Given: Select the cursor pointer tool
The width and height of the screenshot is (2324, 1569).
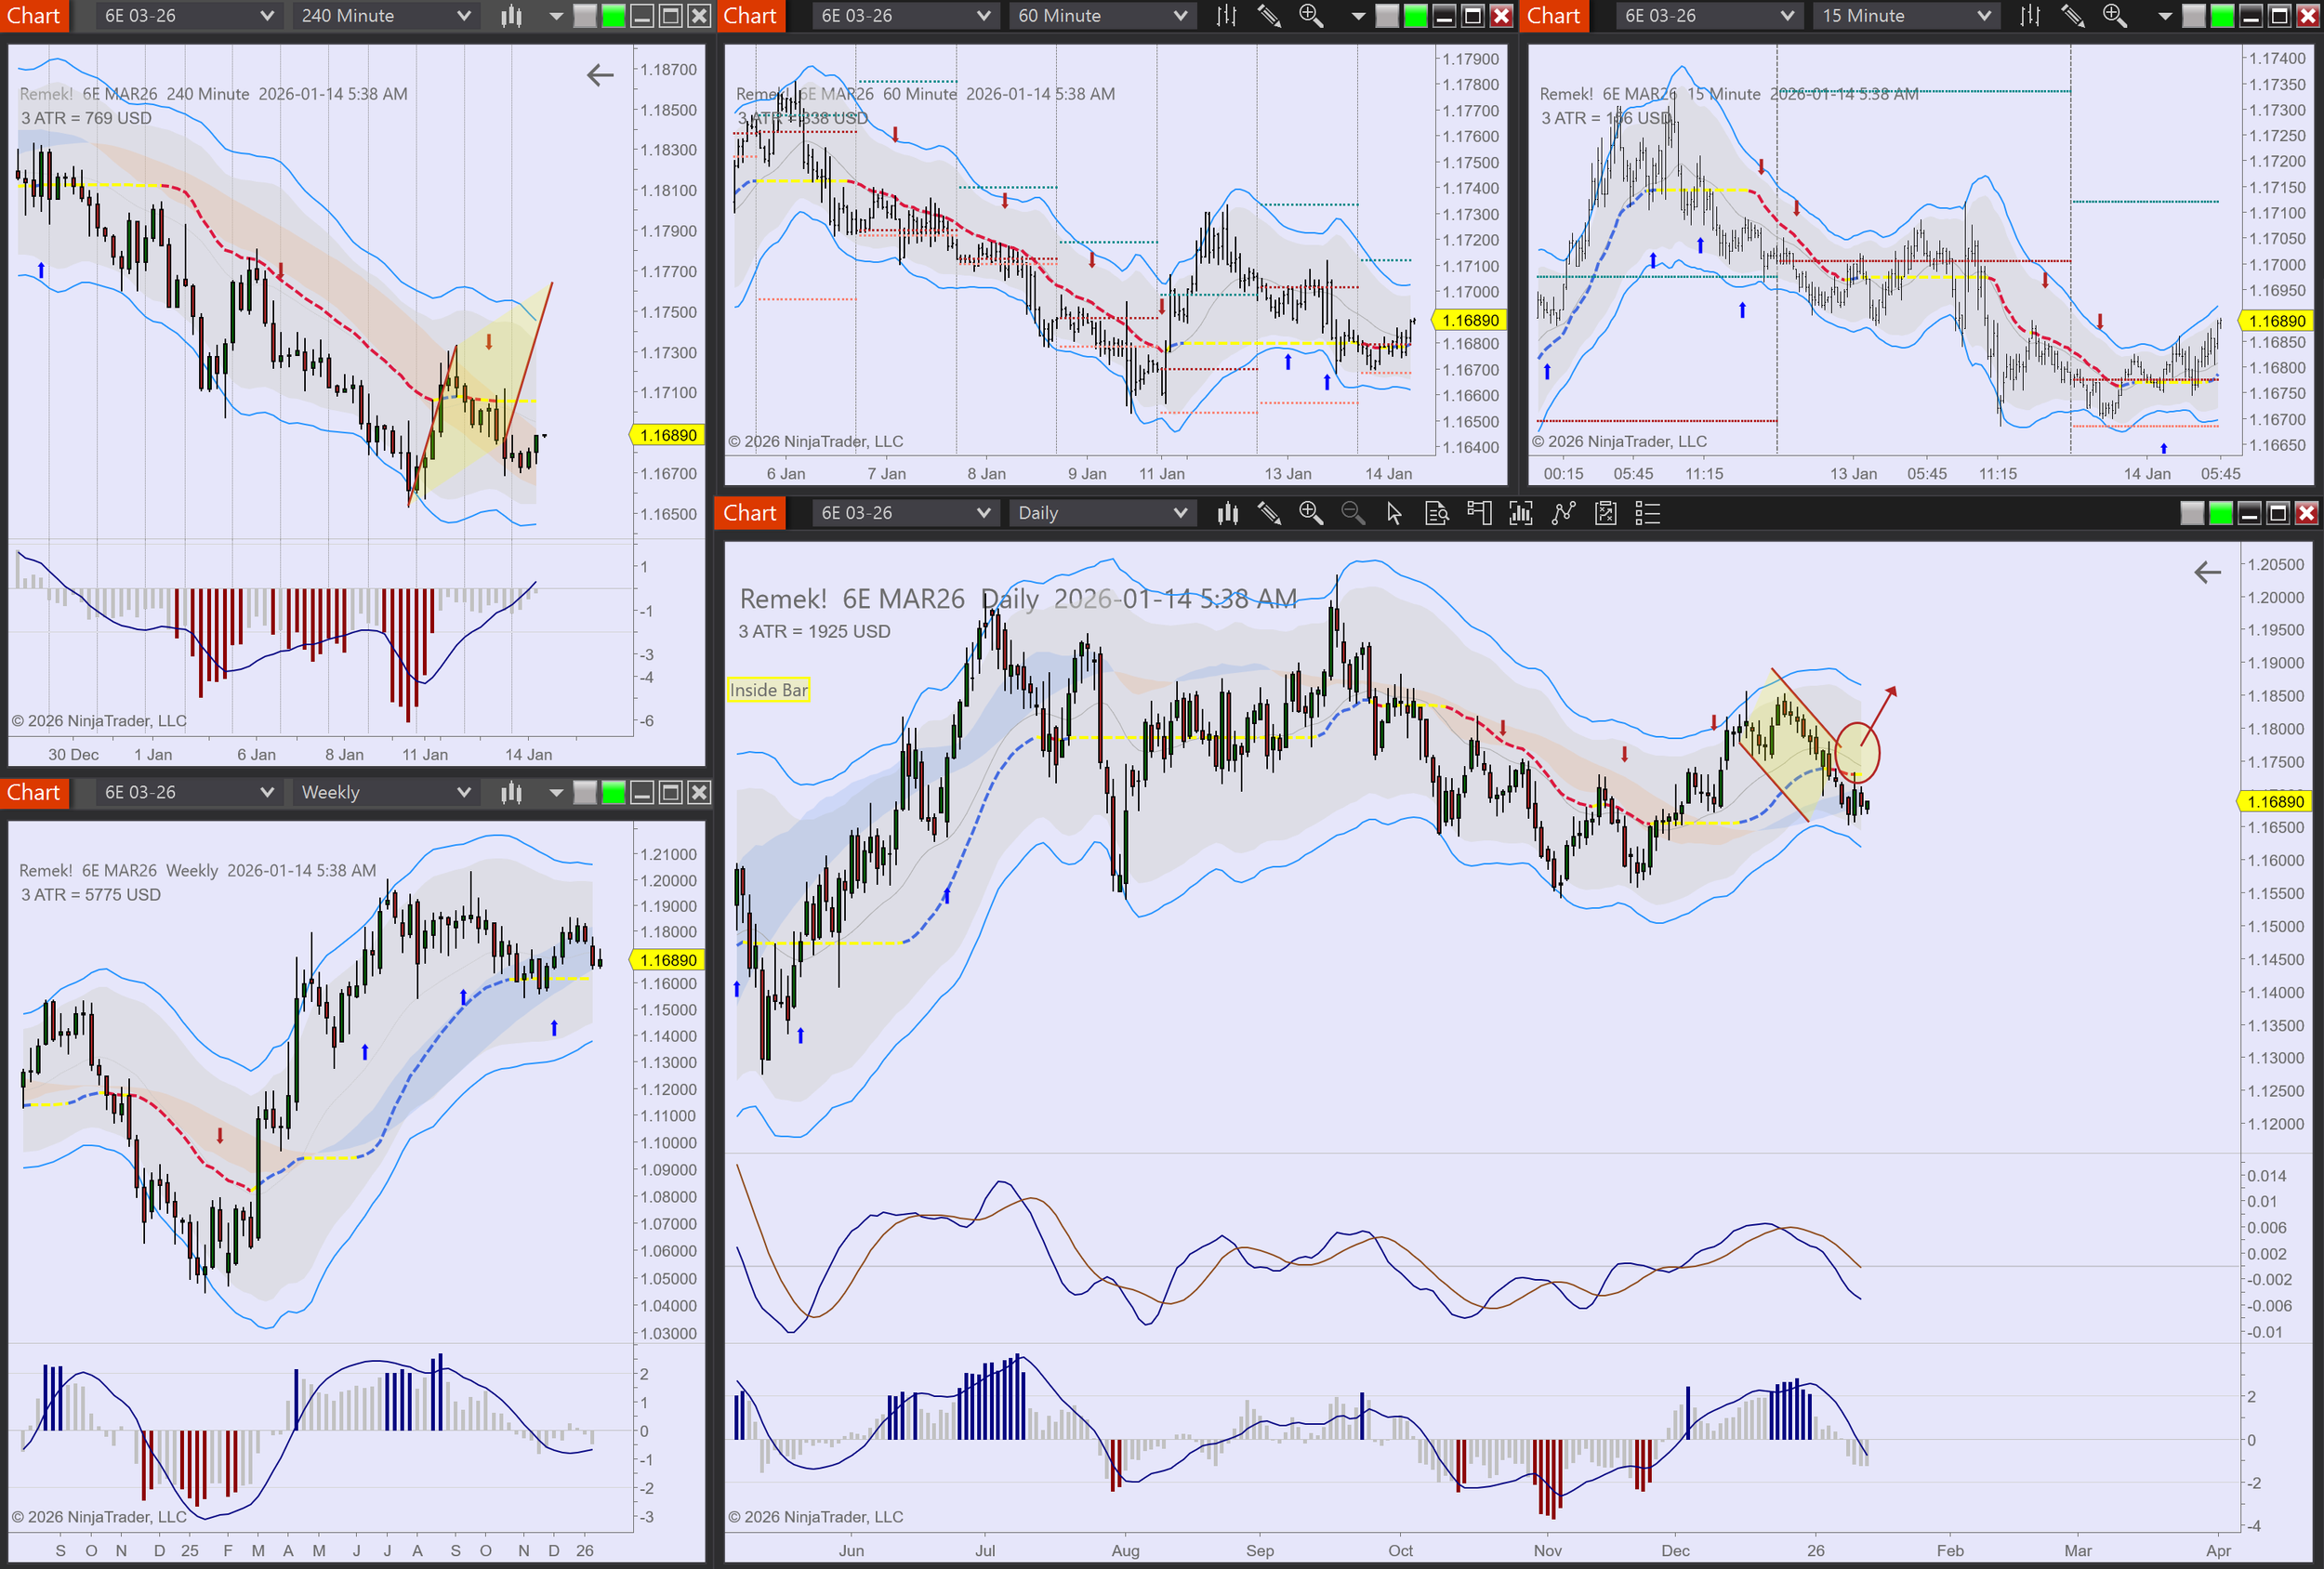Looking at the screenshot, I should 1394,513.
